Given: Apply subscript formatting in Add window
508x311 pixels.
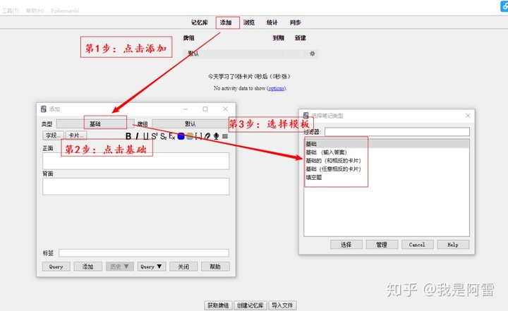Looking at the screenshot, I should pos(163,136).
